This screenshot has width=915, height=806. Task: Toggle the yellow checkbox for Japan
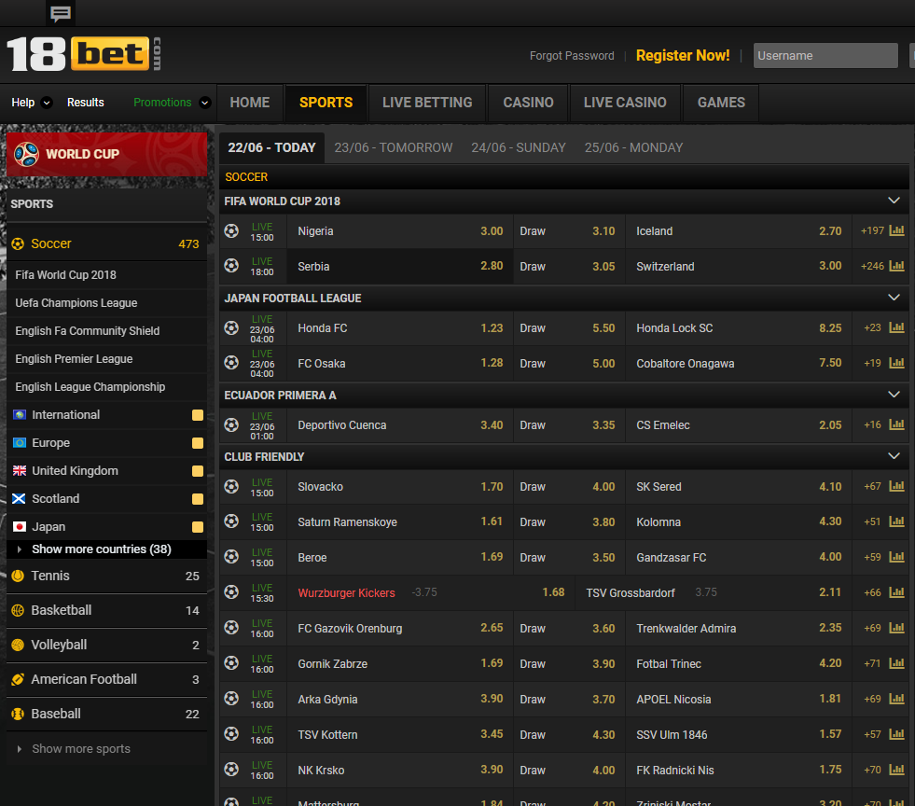(x=198, y=527)
